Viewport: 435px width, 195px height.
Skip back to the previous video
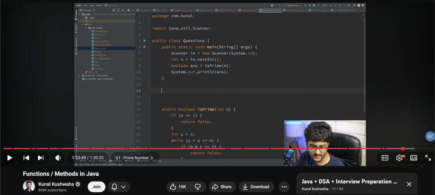(x=26, y=158)
